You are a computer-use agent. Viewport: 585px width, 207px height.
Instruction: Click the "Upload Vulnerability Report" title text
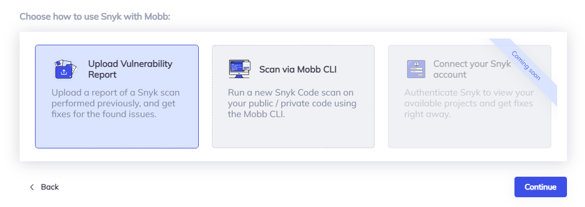pos(130,69)
